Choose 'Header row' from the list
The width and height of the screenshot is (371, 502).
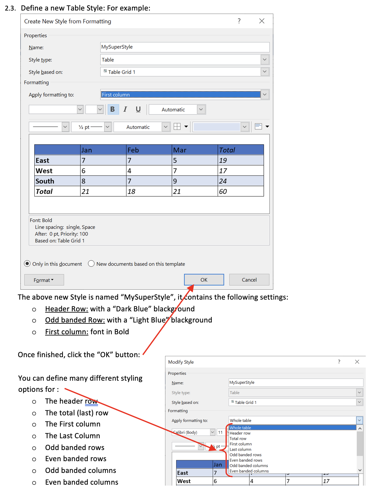[240, 433]
